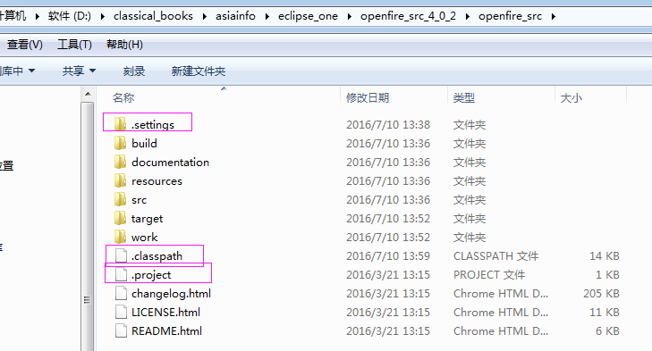Open the 帮助(H) menu
Viewport: 652px width, 351px height.
pyautogui.click(x=124, y=45)
